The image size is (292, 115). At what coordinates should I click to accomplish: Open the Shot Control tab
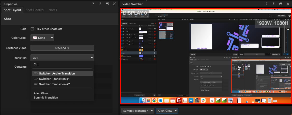(35, 10)
